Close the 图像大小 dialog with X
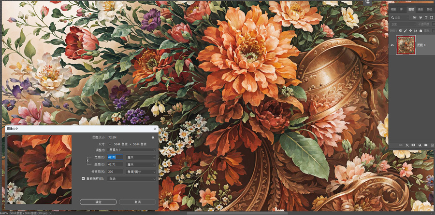This screenshot has height=215, width=435. pyautogui.click(x=155, y=129)
